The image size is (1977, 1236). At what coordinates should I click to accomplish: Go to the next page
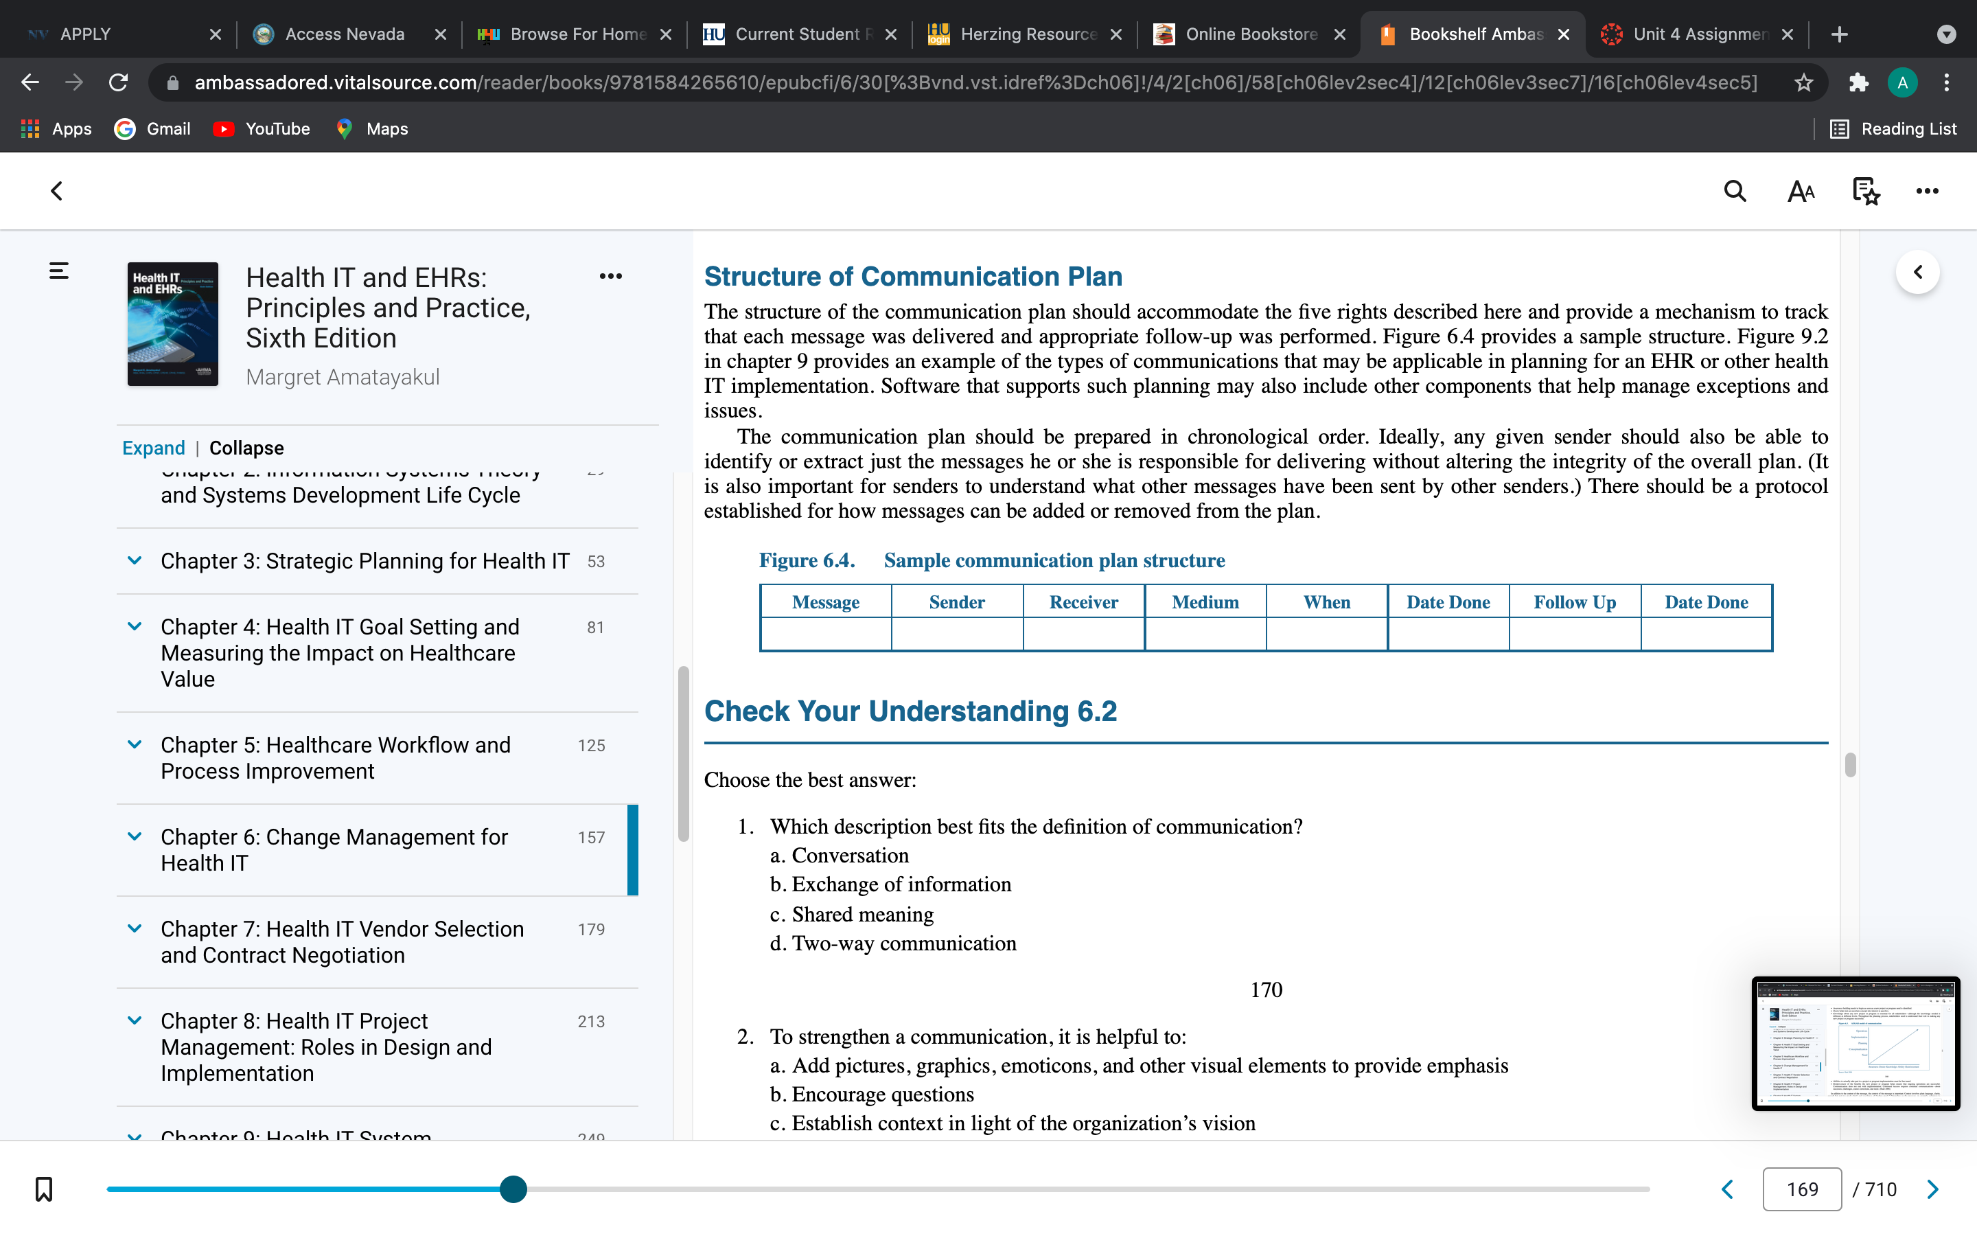[x=1932, y=1189]
